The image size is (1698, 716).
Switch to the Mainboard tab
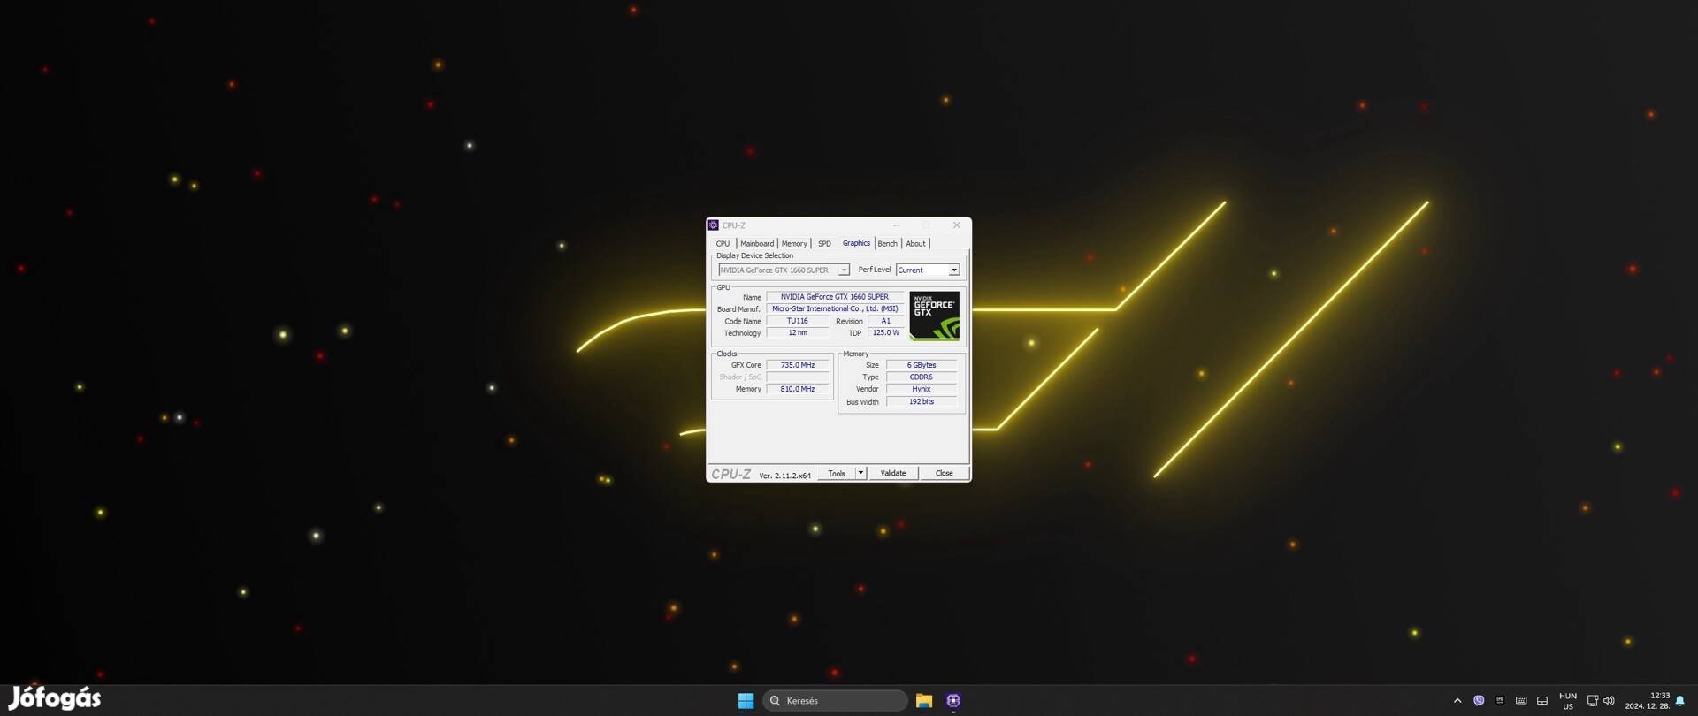756,244
